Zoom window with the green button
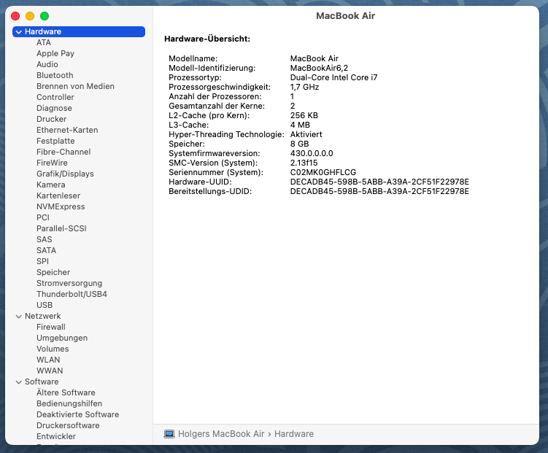This screenshot has height=453, width=548. (x=45, y=16)
